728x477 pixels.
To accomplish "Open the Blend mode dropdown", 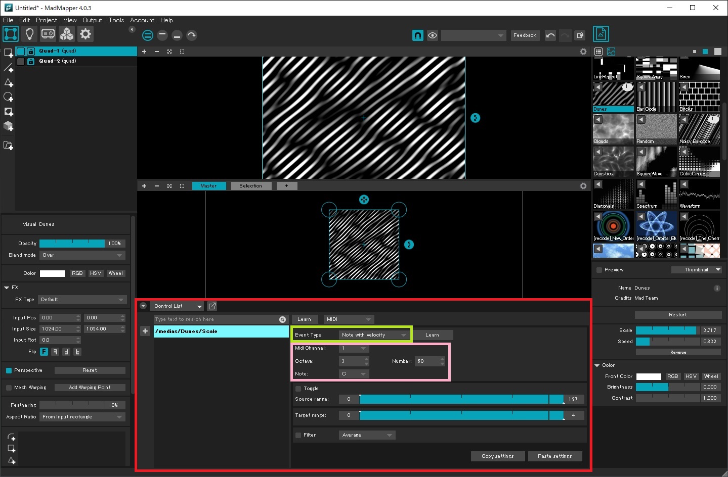I will pyautogui.click(x=82, y=255).
